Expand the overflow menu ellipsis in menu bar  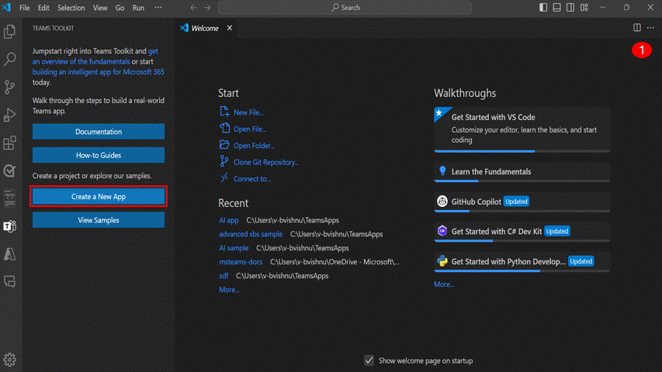pyautogui.click(x=158, y=8)
